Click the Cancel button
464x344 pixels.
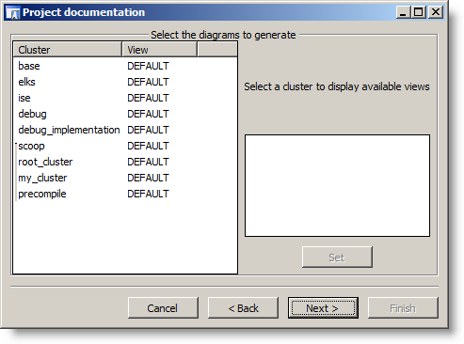click(x=163, y=308)
